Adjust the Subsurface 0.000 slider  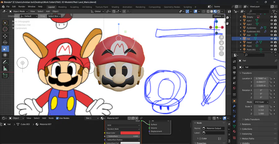(x=123, y=136)
